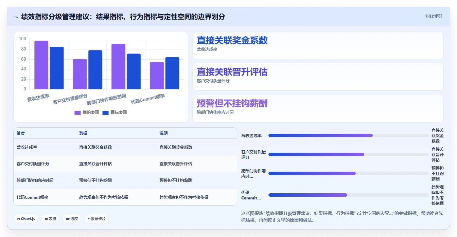Click 趋势观察但不作为考核依据 in the 说明 column

184,197
